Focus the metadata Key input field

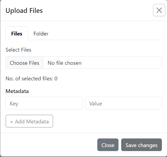pyautogui.click(x=44, y=103)
